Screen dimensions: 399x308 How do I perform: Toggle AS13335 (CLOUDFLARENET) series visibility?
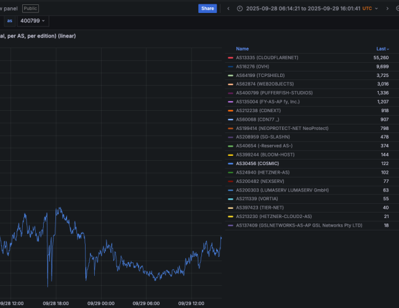tap(267, 57)
